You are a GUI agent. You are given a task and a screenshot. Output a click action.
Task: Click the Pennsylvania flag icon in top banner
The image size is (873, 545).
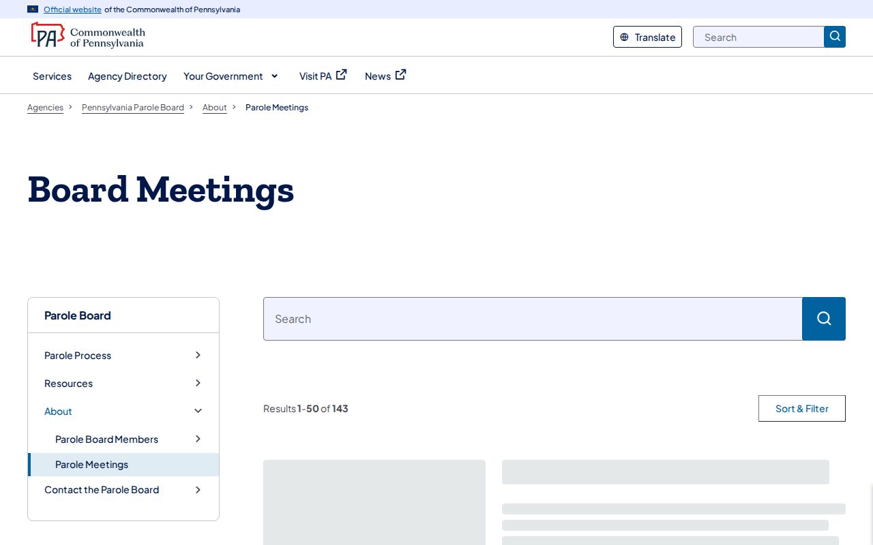coord(33,10)
